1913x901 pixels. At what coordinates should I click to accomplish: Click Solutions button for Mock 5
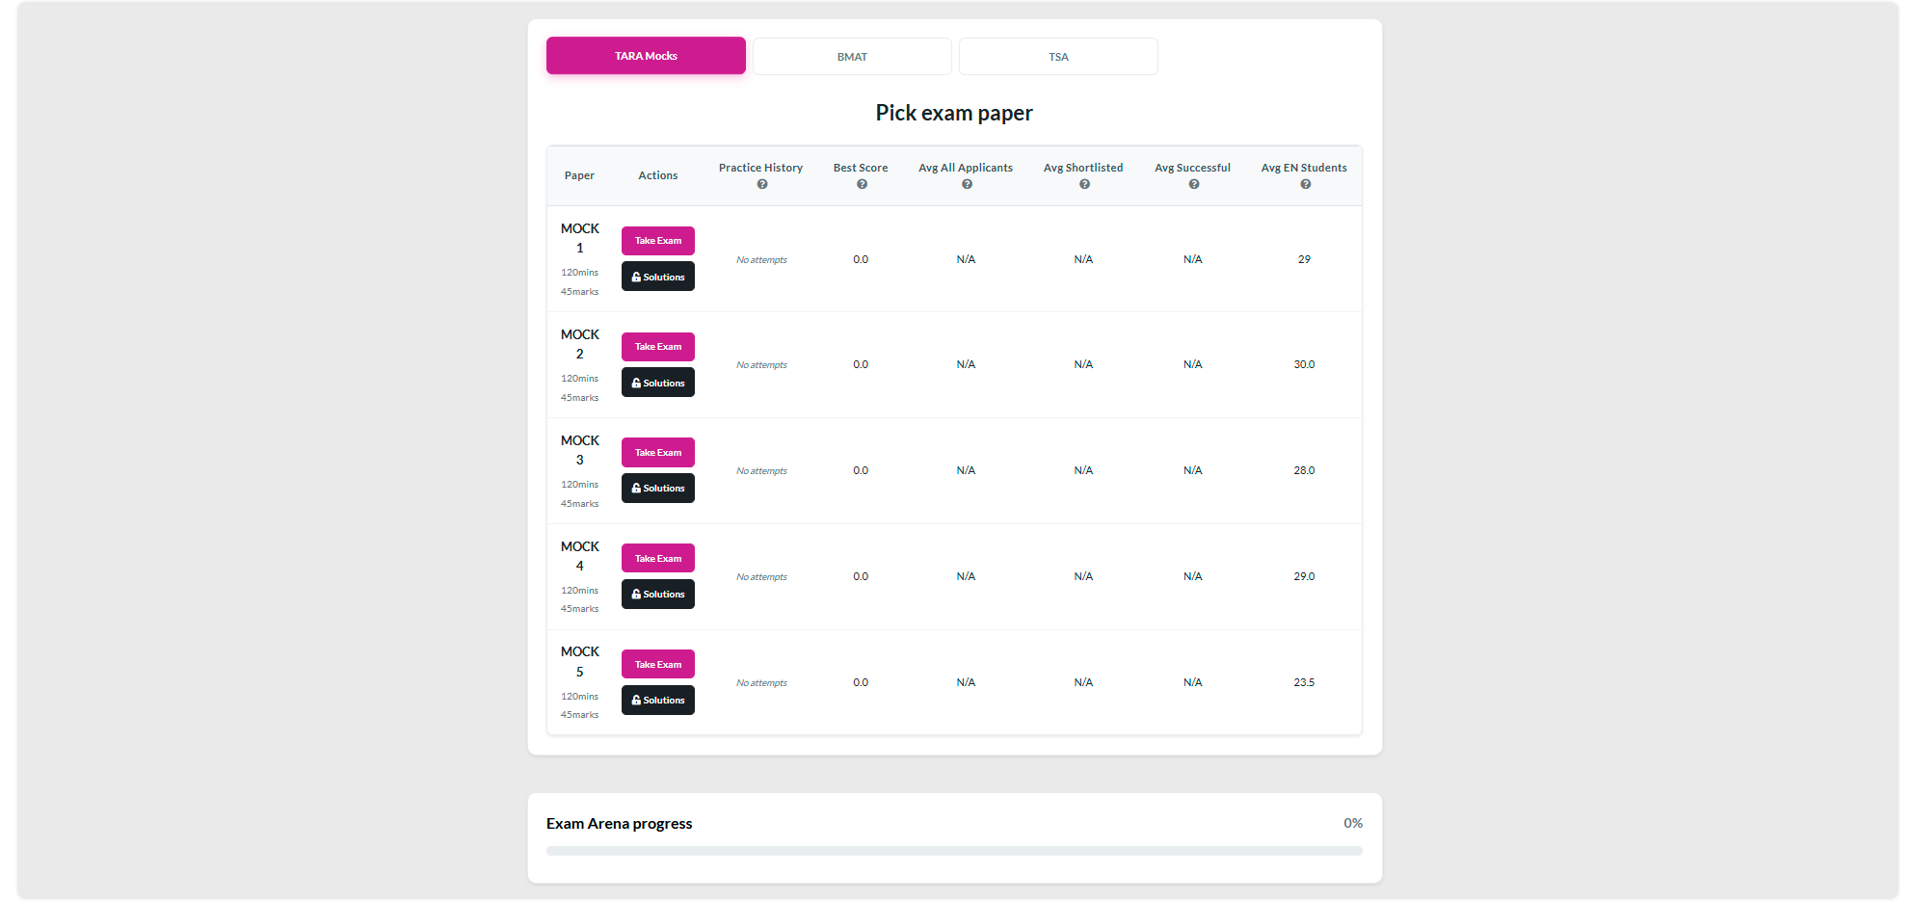point(657,701)
